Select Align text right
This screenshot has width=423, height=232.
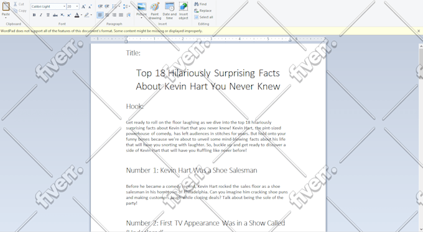click(114, 15)
